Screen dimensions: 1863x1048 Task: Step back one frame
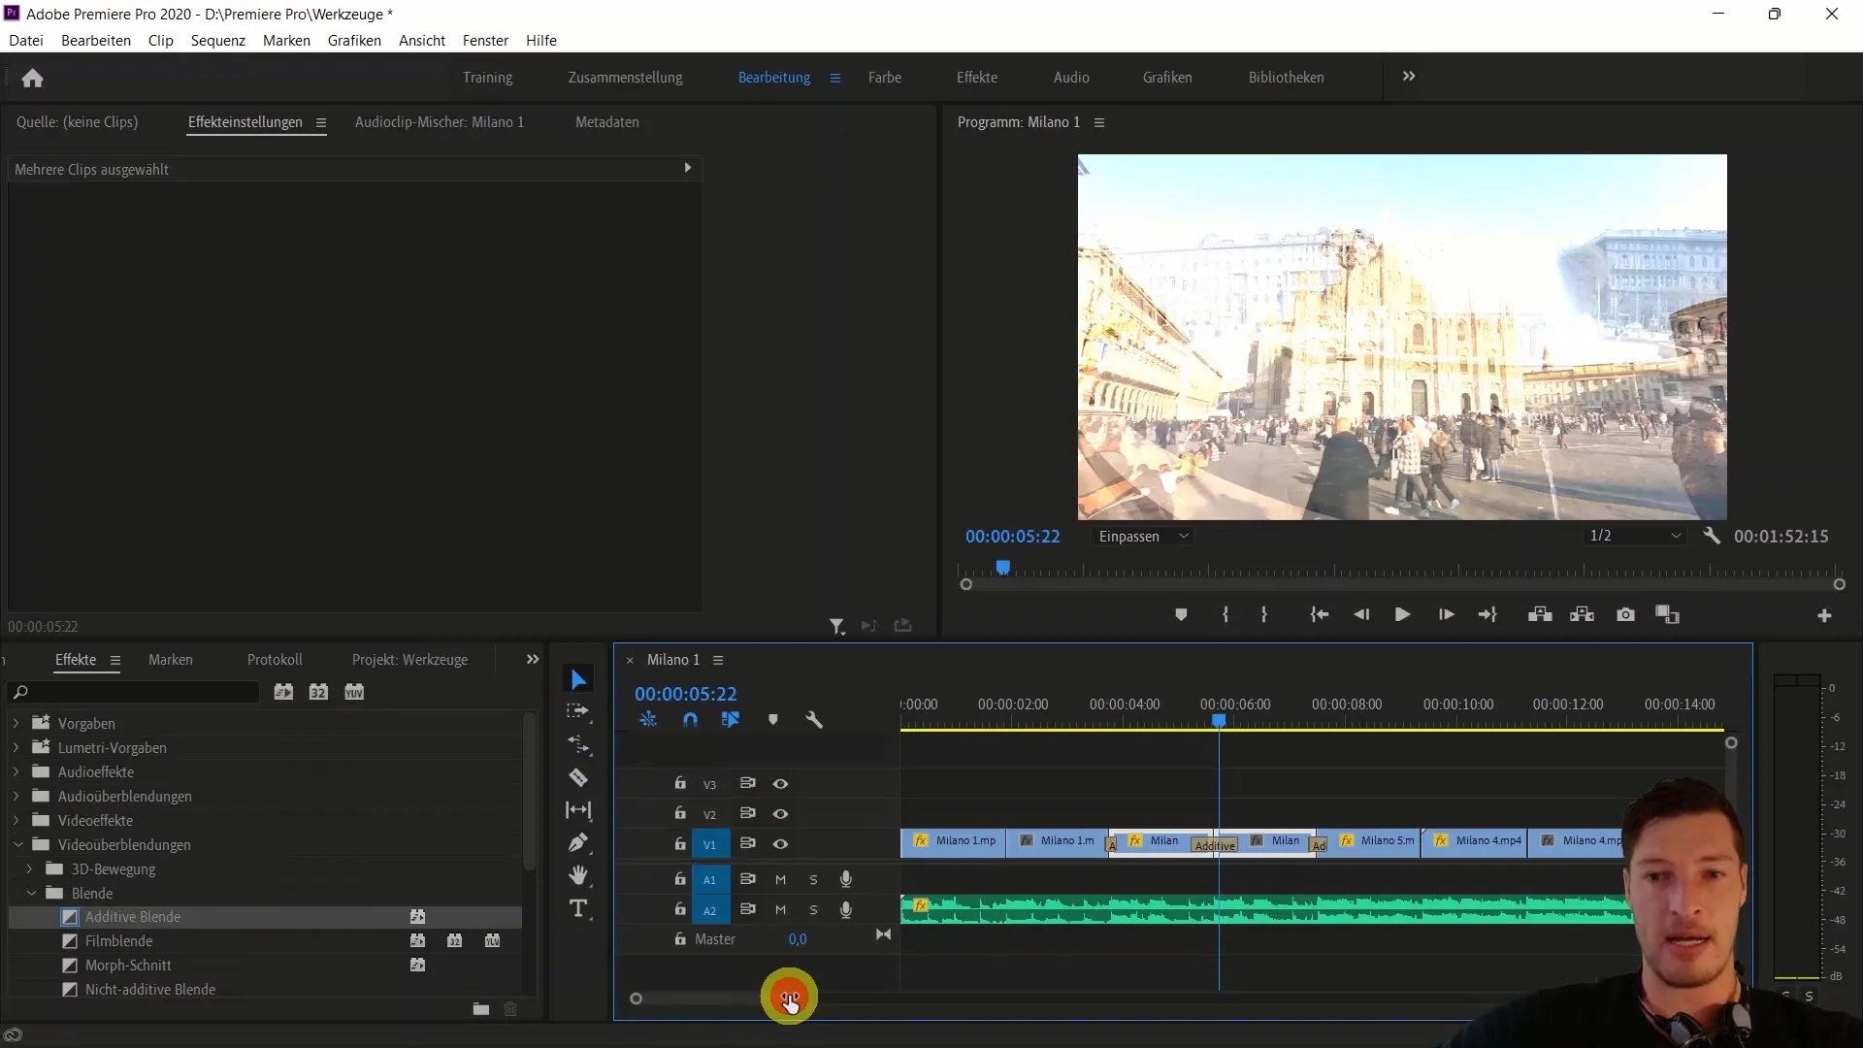point(1361,614)
